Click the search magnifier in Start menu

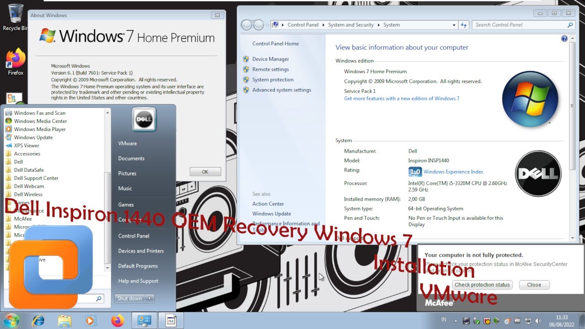[x=99, y=298]
